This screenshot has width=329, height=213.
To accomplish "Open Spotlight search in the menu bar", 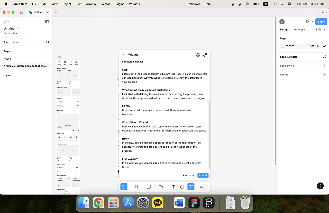I will [x=282, y=4].
